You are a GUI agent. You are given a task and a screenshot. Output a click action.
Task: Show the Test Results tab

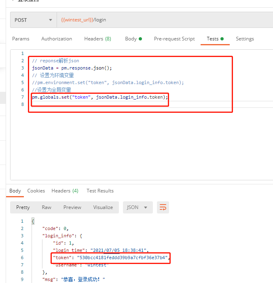point(100,191)
